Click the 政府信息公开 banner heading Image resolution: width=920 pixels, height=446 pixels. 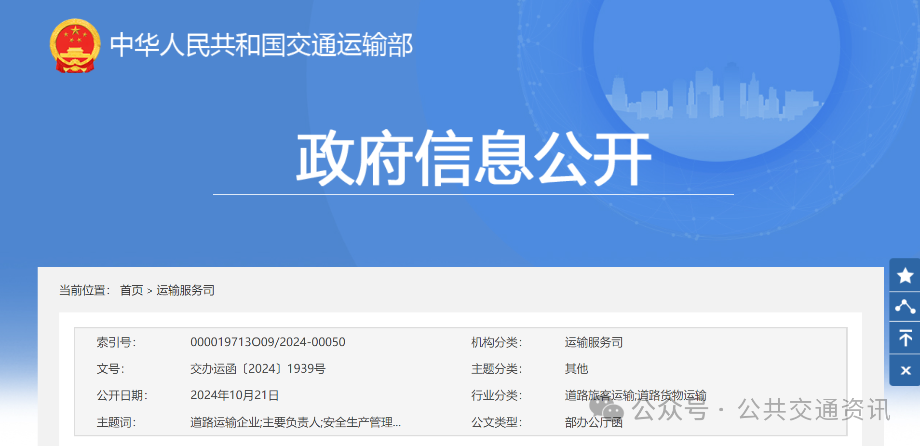(x=473, y=158)
